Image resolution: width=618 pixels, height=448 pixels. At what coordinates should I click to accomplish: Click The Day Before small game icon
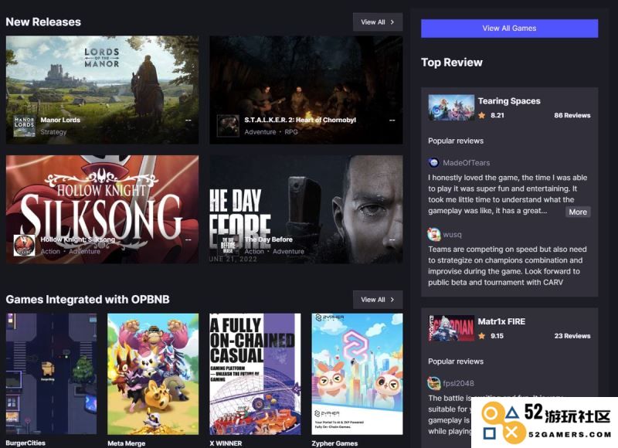coord(228,246)
